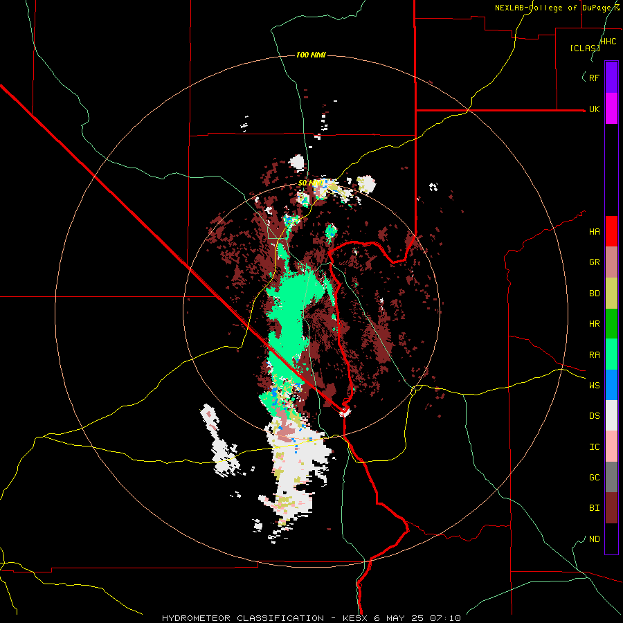Click the bright green RA color swatch
The height and width of the screenshot is (623, 623).
(x=611, y=354)
